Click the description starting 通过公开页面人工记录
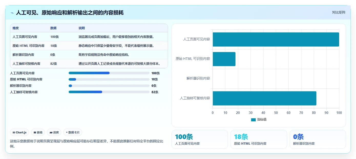The height and width of the screenshot is (159, 356). pos(120,64)
